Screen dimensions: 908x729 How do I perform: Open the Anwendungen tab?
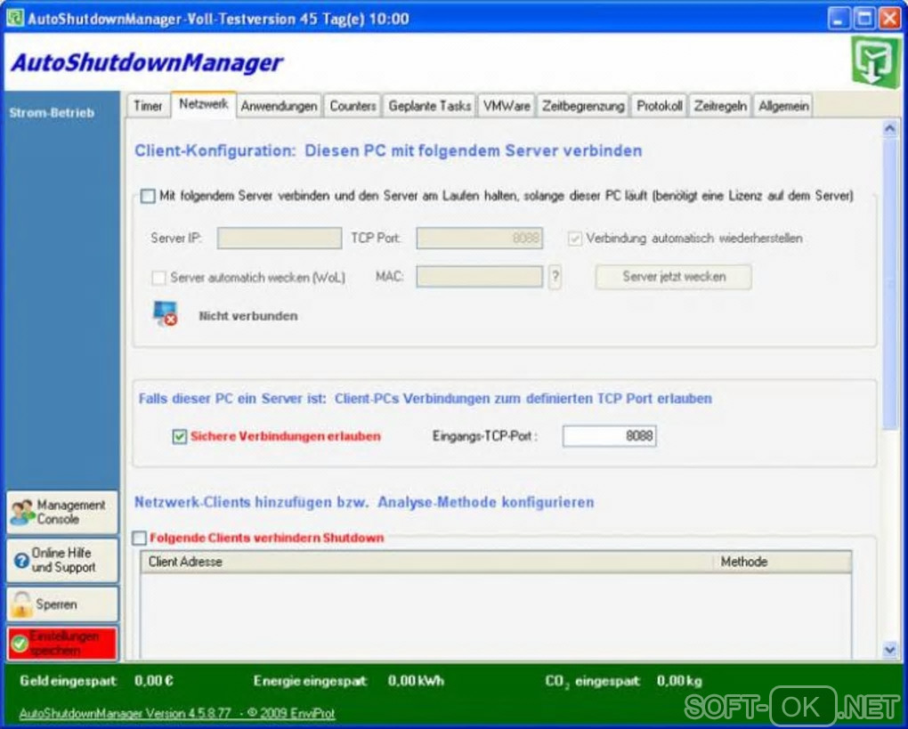coord(279,106)
